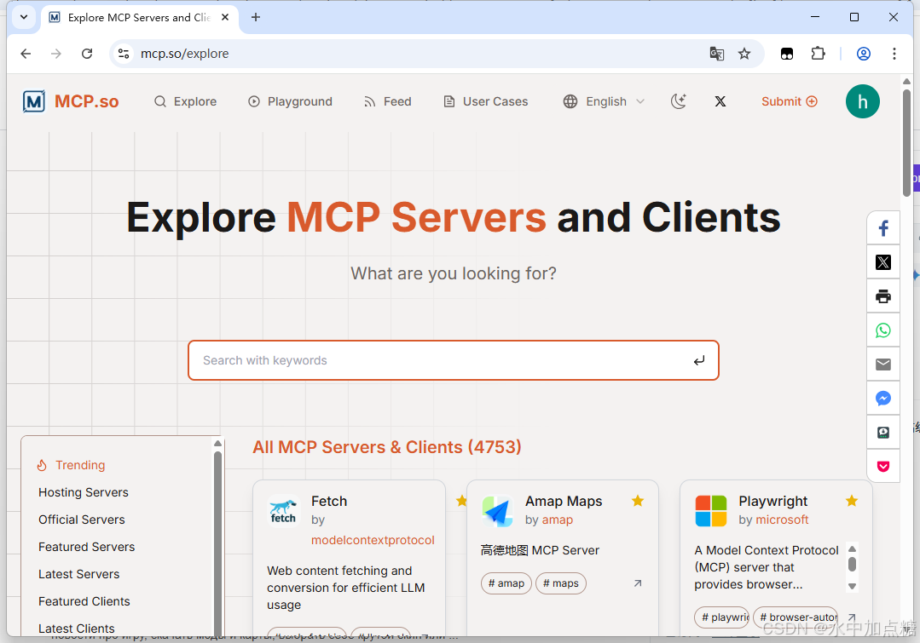
Task: Open the Fetch server card title
Action: point(329,501)
